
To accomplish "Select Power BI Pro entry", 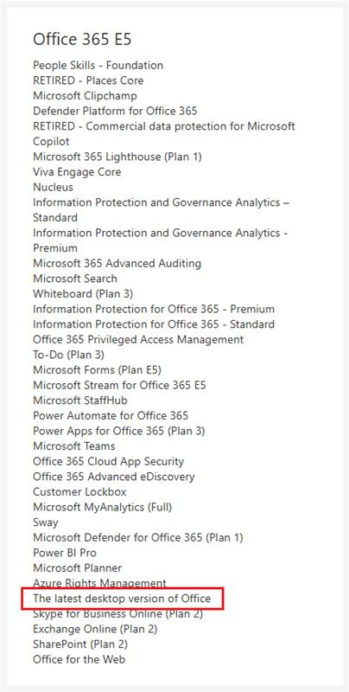I will coord(64,553).
